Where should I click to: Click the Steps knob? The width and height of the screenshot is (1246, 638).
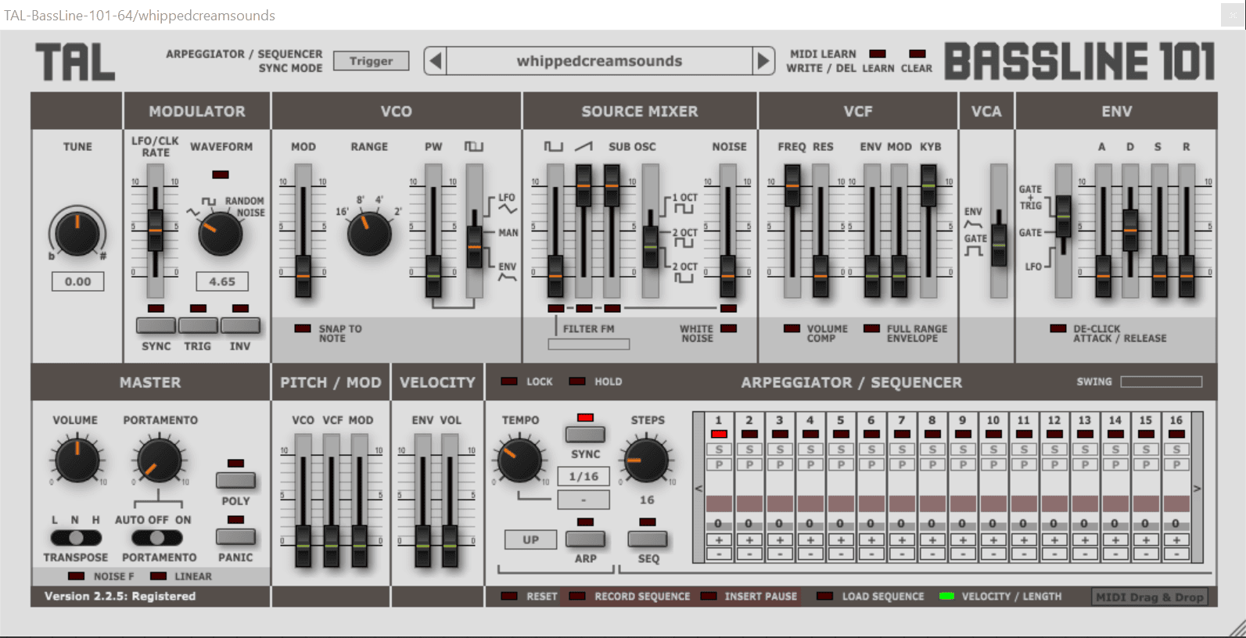646,461
